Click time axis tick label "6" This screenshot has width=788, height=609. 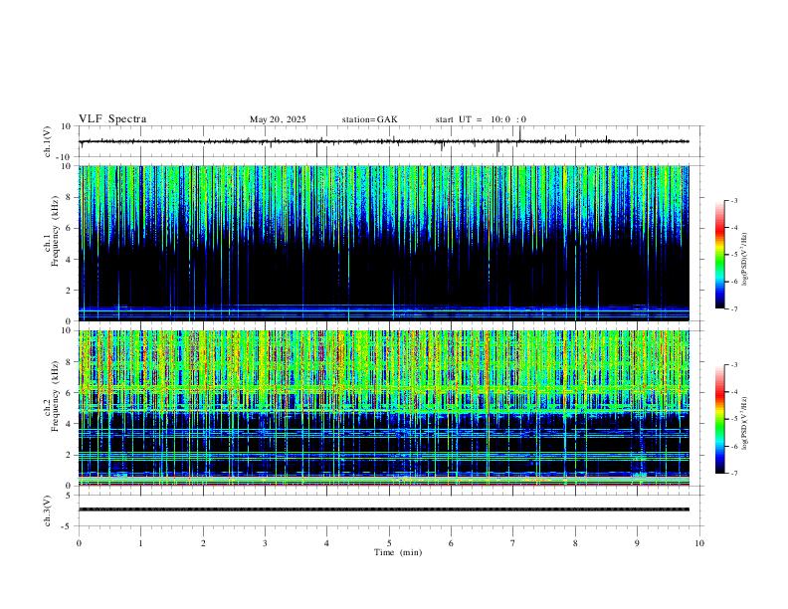pyautogui.click(x=452, y=543)
